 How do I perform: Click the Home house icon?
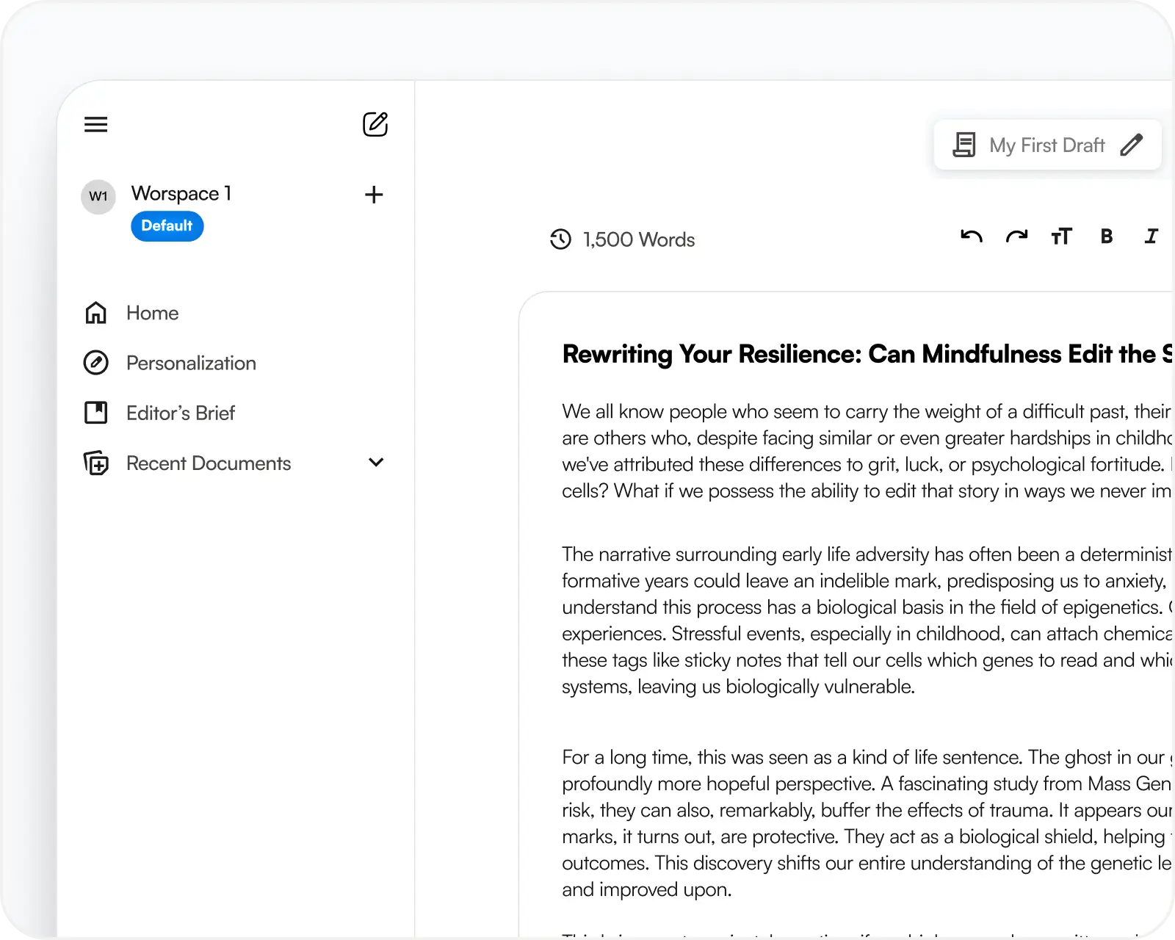pos(96,313)
